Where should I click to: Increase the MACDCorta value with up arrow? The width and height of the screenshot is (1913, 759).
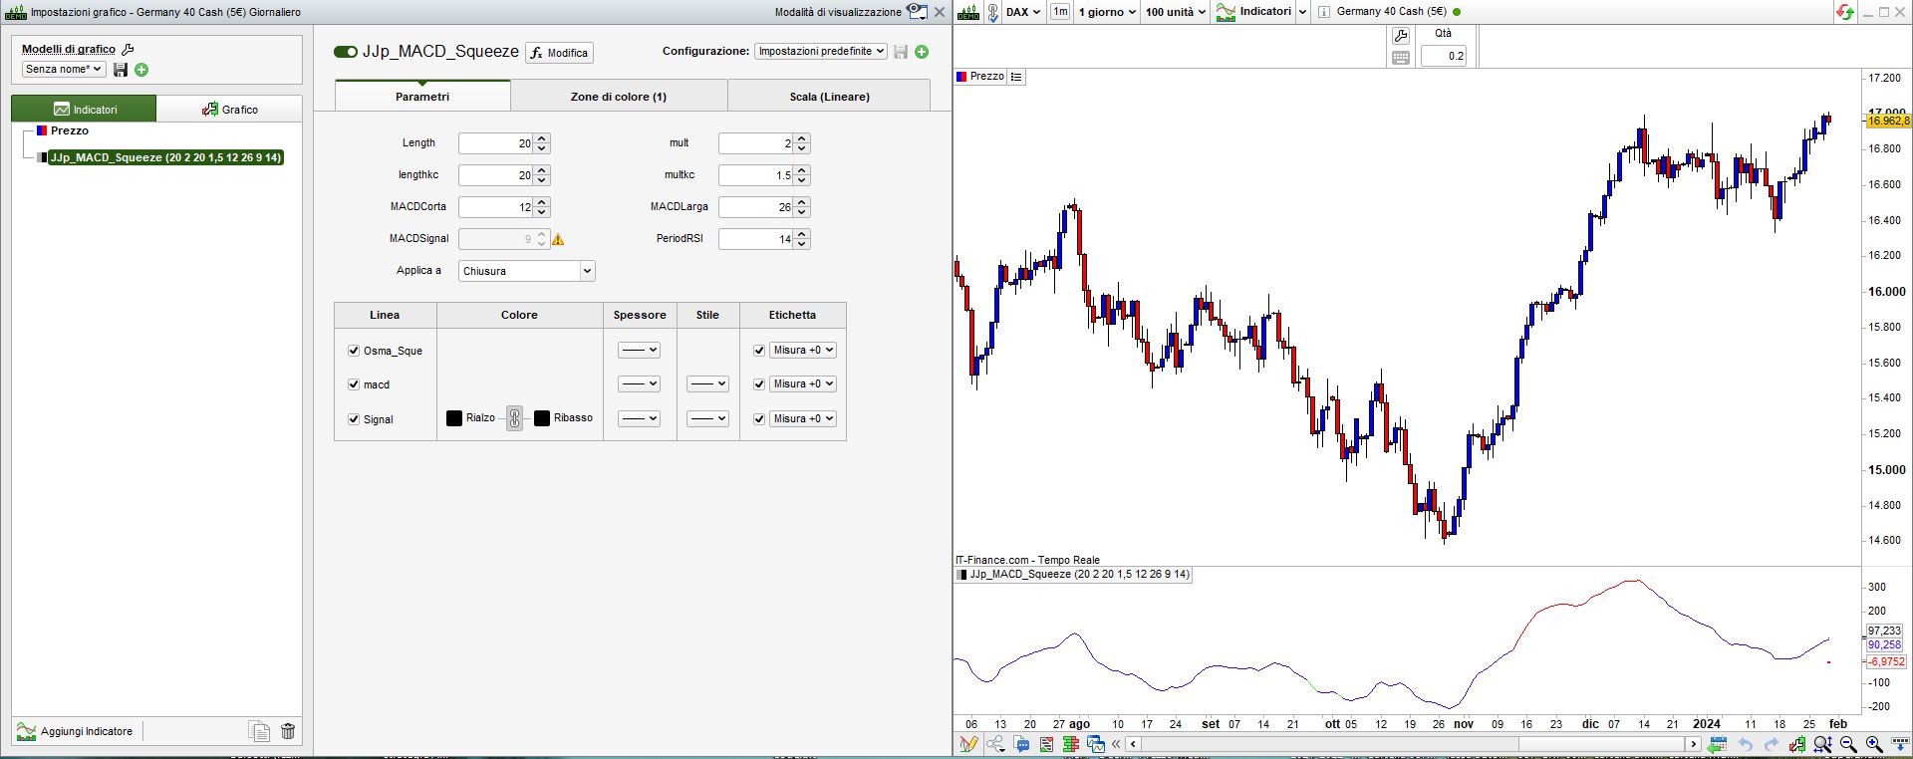tap(542, 202)
